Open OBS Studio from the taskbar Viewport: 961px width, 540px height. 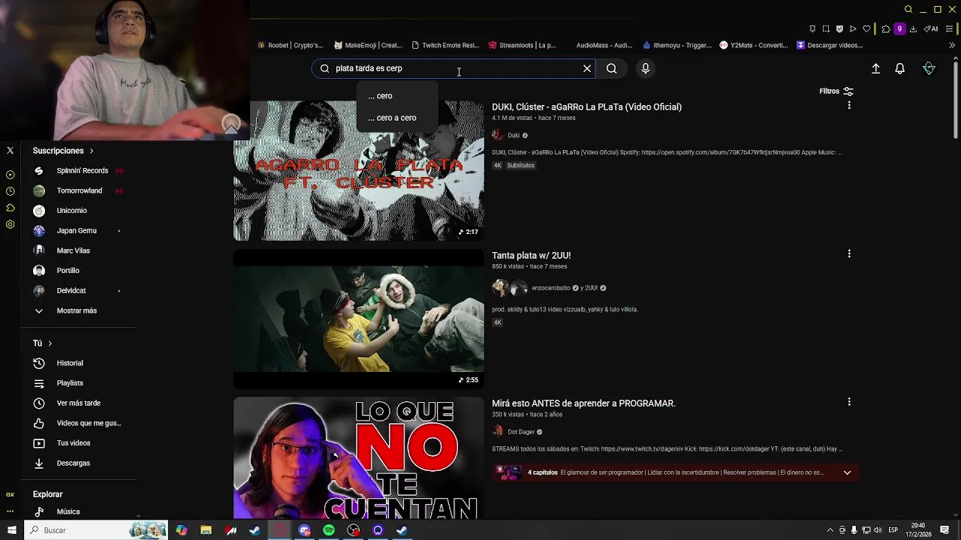354,530
